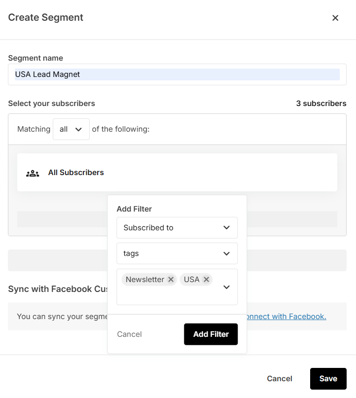Click the "Segment name" field label
Screen dimensions: 356x398
pos(36,58)
